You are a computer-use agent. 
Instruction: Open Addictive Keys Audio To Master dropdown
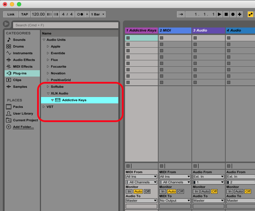coord(141,201)
